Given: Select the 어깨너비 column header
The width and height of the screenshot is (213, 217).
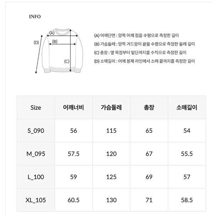Looking at the screenshot, I should pos(73,108).
